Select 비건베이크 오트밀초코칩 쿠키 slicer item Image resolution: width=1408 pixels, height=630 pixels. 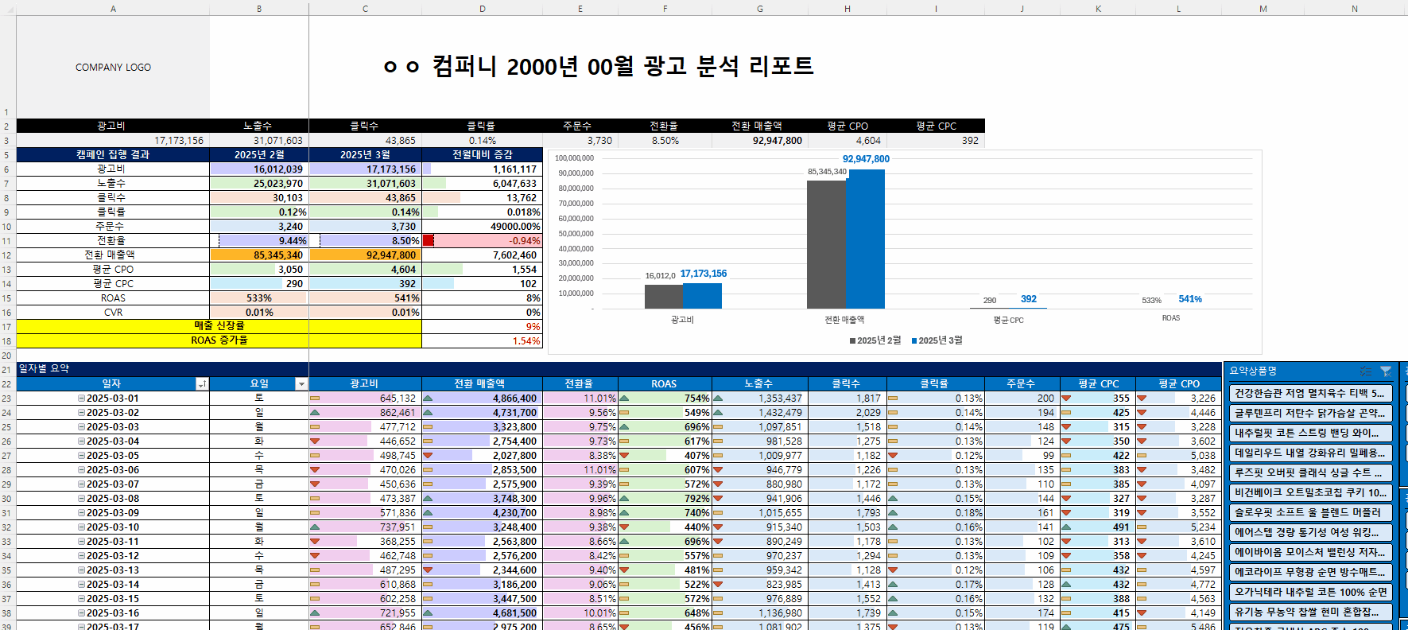click(1310, 492)
